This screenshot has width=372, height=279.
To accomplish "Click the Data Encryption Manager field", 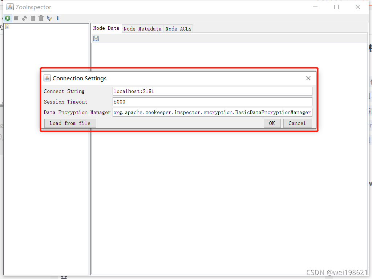I will click(212, 112).
